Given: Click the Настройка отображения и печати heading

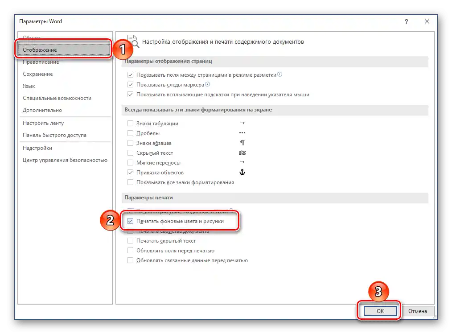Looking at the screenshot, I should coord(223,42).
